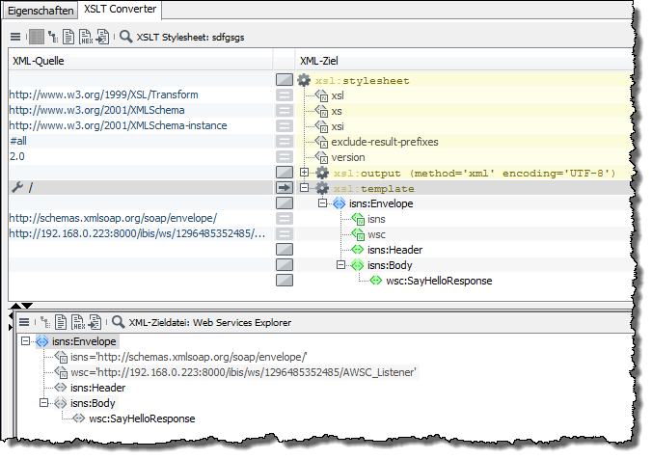Toggle the grid view icon in upper toolbar

[x=36, y=38]
